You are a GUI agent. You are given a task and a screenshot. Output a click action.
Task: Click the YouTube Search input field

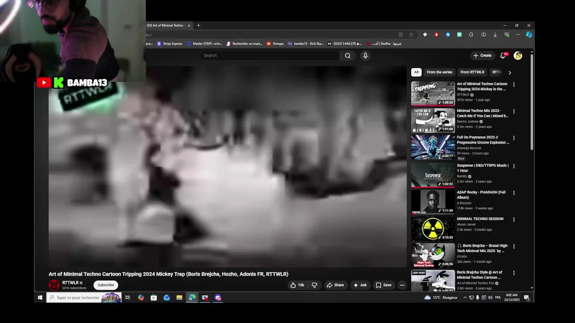[270, 56]
